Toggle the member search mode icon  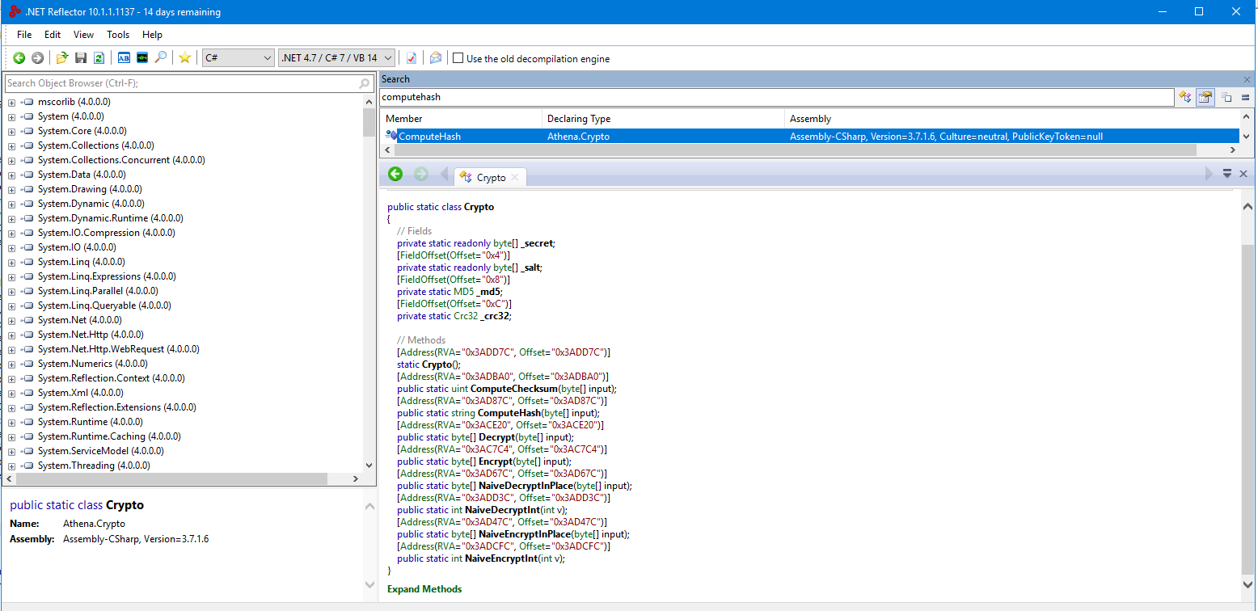tap(1205, 97)
